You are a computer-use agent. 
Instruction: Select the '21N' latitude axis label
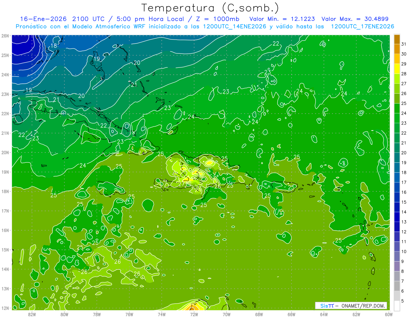5,133
